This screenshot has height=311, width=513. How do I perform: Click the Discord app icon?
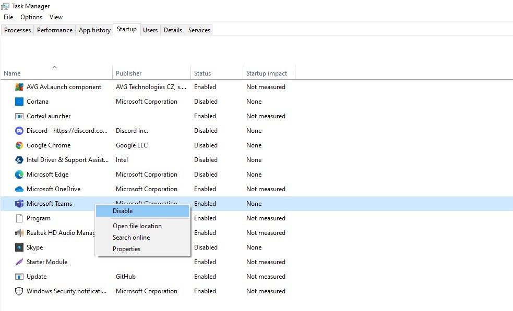pyautogui.click(x=19, y=131)
